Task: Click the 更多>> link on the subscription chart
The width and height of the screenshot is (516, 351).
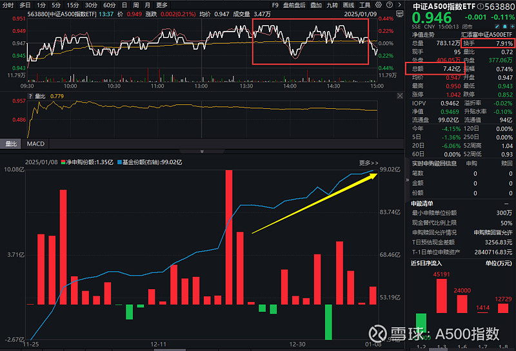Action: click(x=368, y=163)
